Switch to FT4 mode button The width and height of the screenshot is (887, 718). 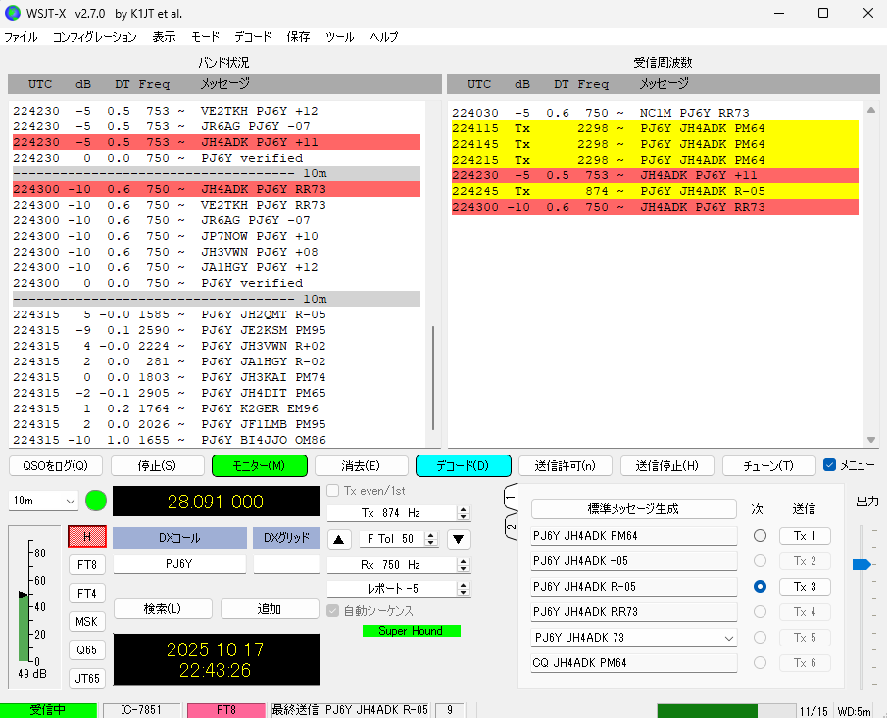coord(86,593)
